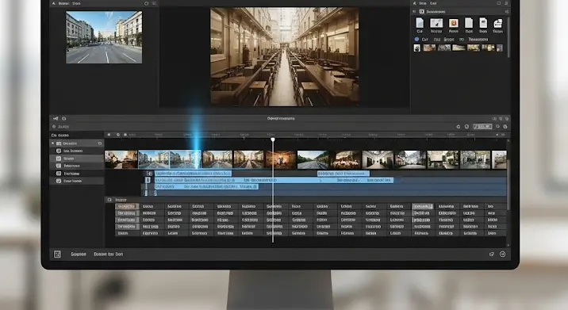Toggle the checkbox icon heading the lower grid panel
Screen dimensions: 568x310
(x=109, y=200)
